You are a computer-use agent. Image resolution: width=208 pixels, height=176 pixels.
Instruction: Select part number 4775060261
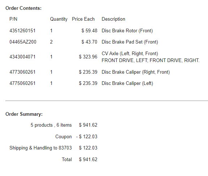click(x=22, y=83)
